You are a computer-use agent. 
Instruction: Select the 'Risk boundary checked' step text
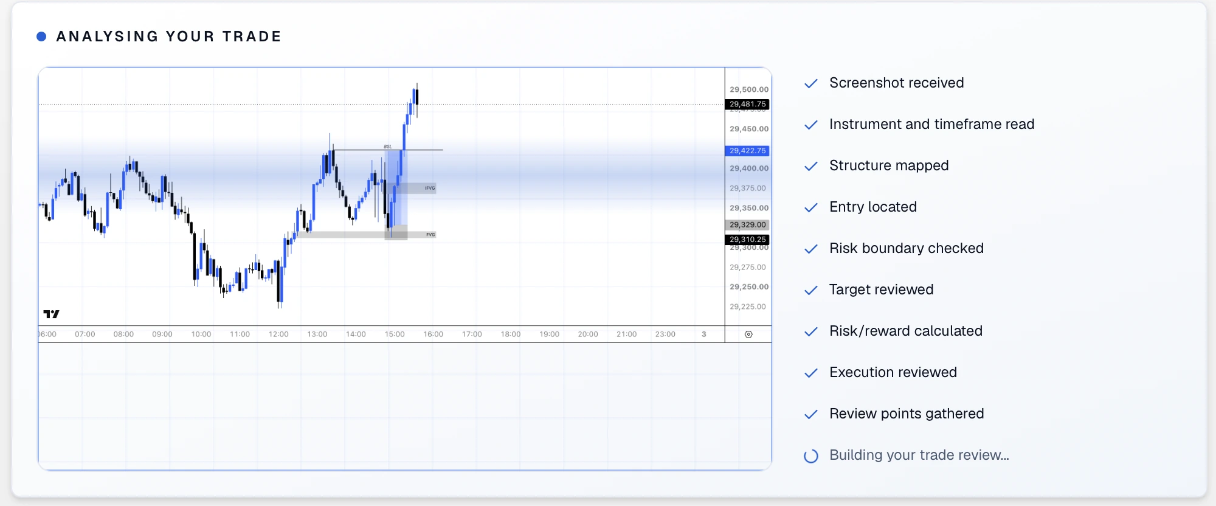tap(906, 248)
